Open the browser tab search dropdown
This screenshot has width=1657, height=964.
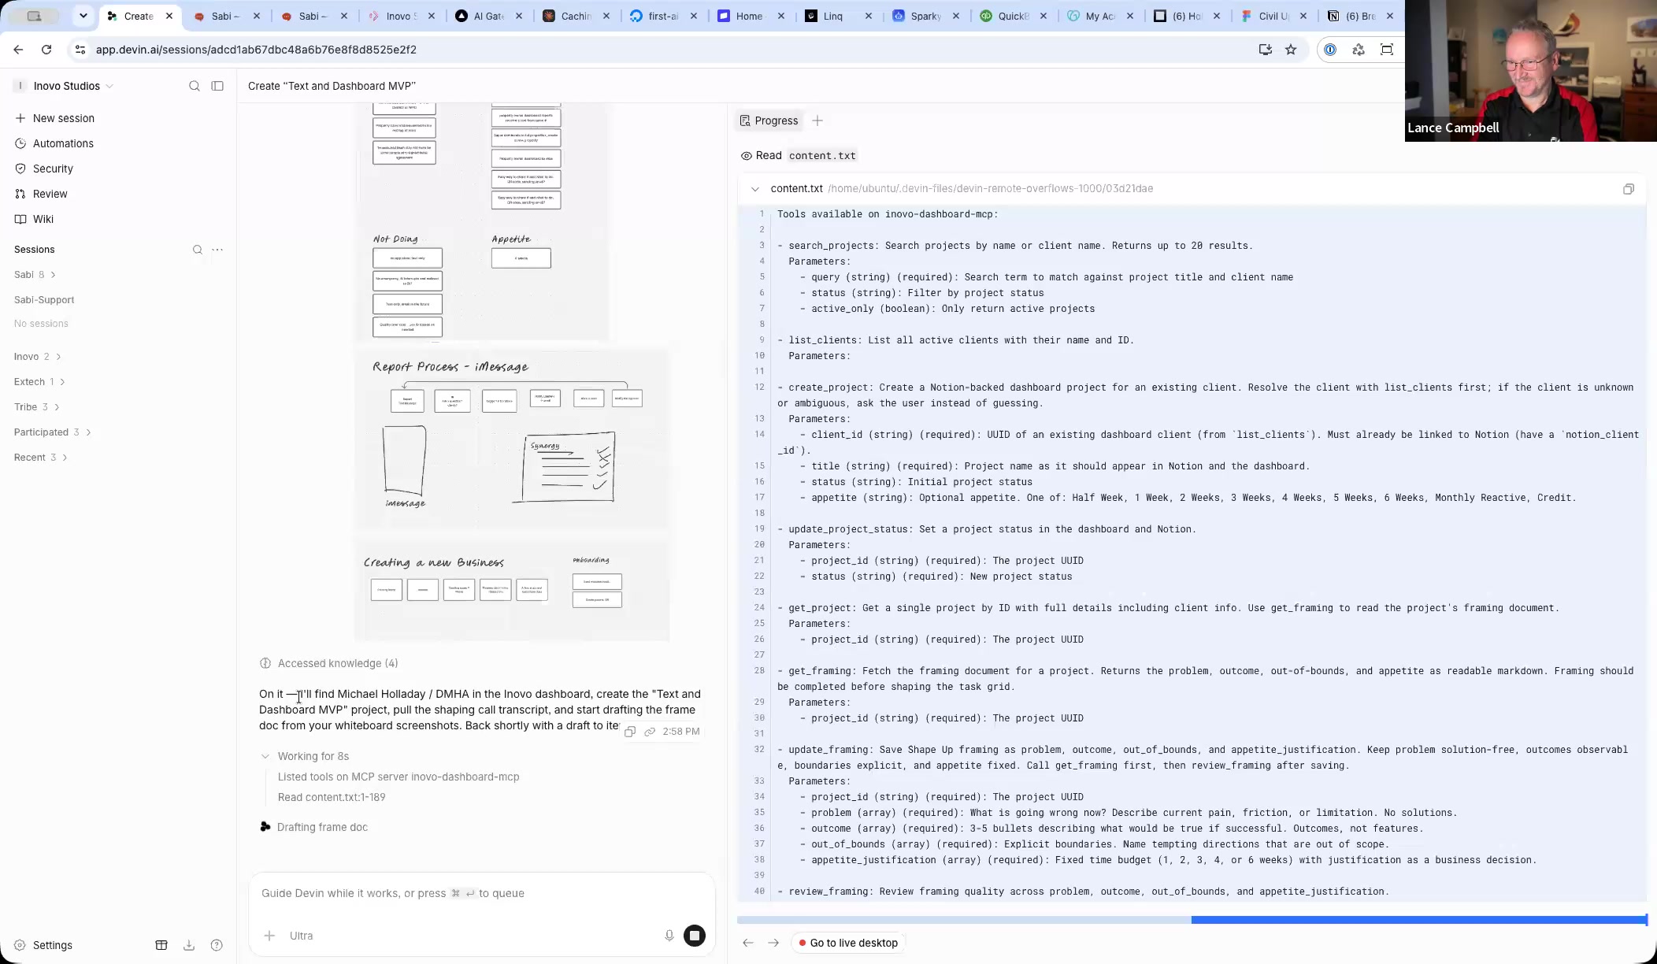click(x=83, y=16)
